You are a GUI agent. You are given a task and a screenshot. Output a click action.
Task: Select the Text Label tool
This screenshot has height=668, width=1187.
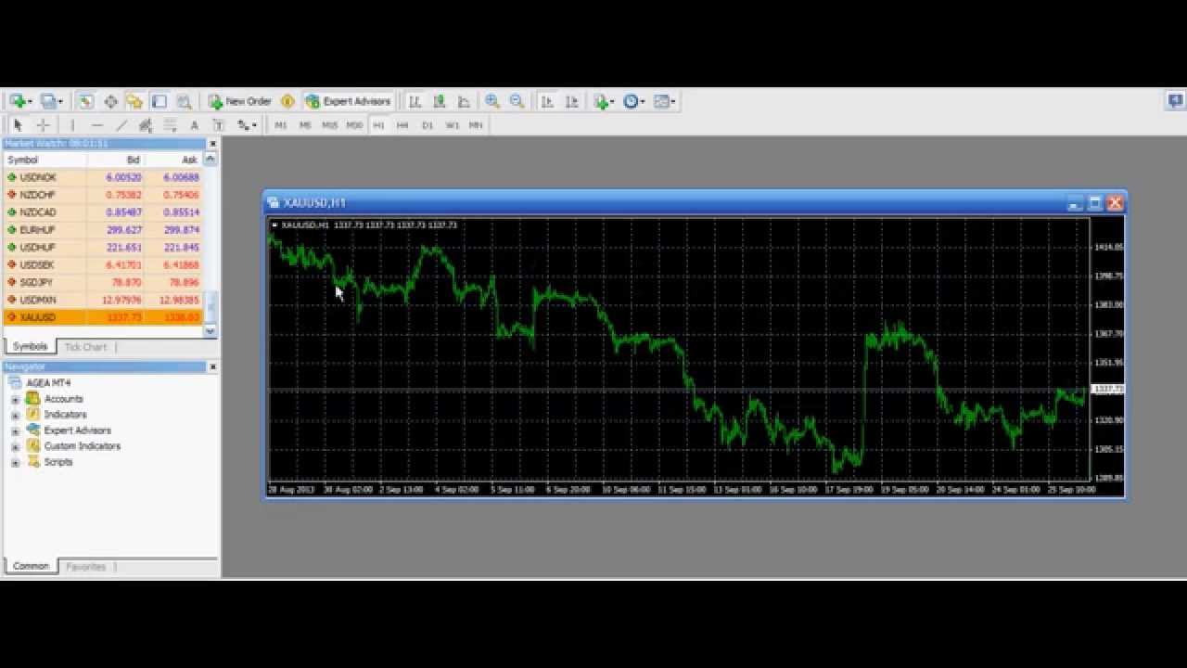(x=219, y=124)
